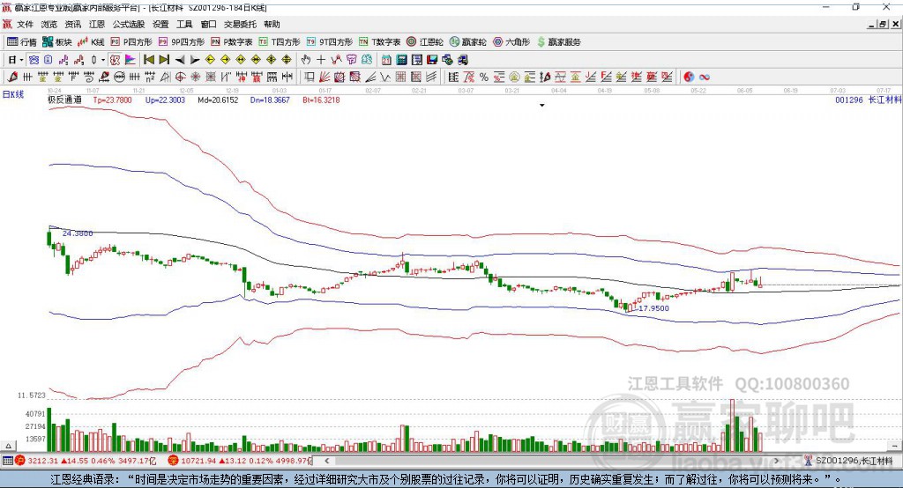This screenshot has width=903, height=488.
Task: Toggle the highlighted red chart overlay button
Action: [116, 60]
